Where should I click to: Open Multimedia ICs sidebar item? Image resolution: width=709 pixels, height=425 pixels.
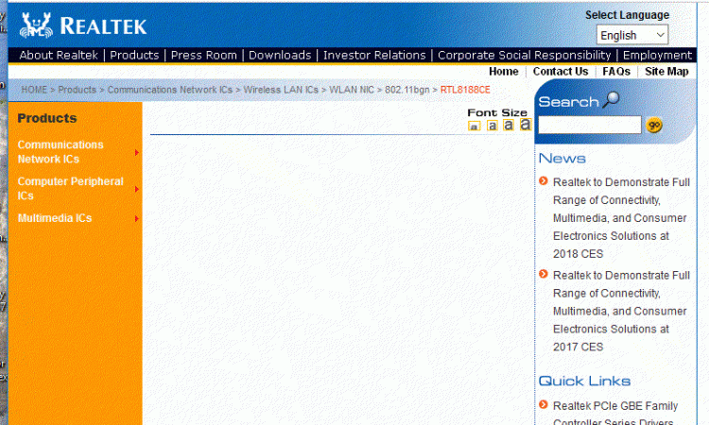55,218
